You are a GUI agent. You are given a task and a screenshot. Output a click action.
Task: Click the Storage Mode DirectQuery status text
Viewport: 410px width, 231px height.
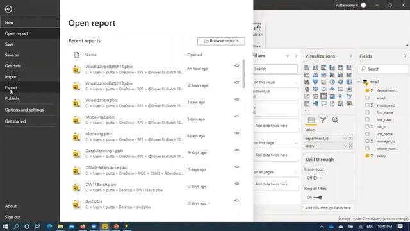coord(373,218)
